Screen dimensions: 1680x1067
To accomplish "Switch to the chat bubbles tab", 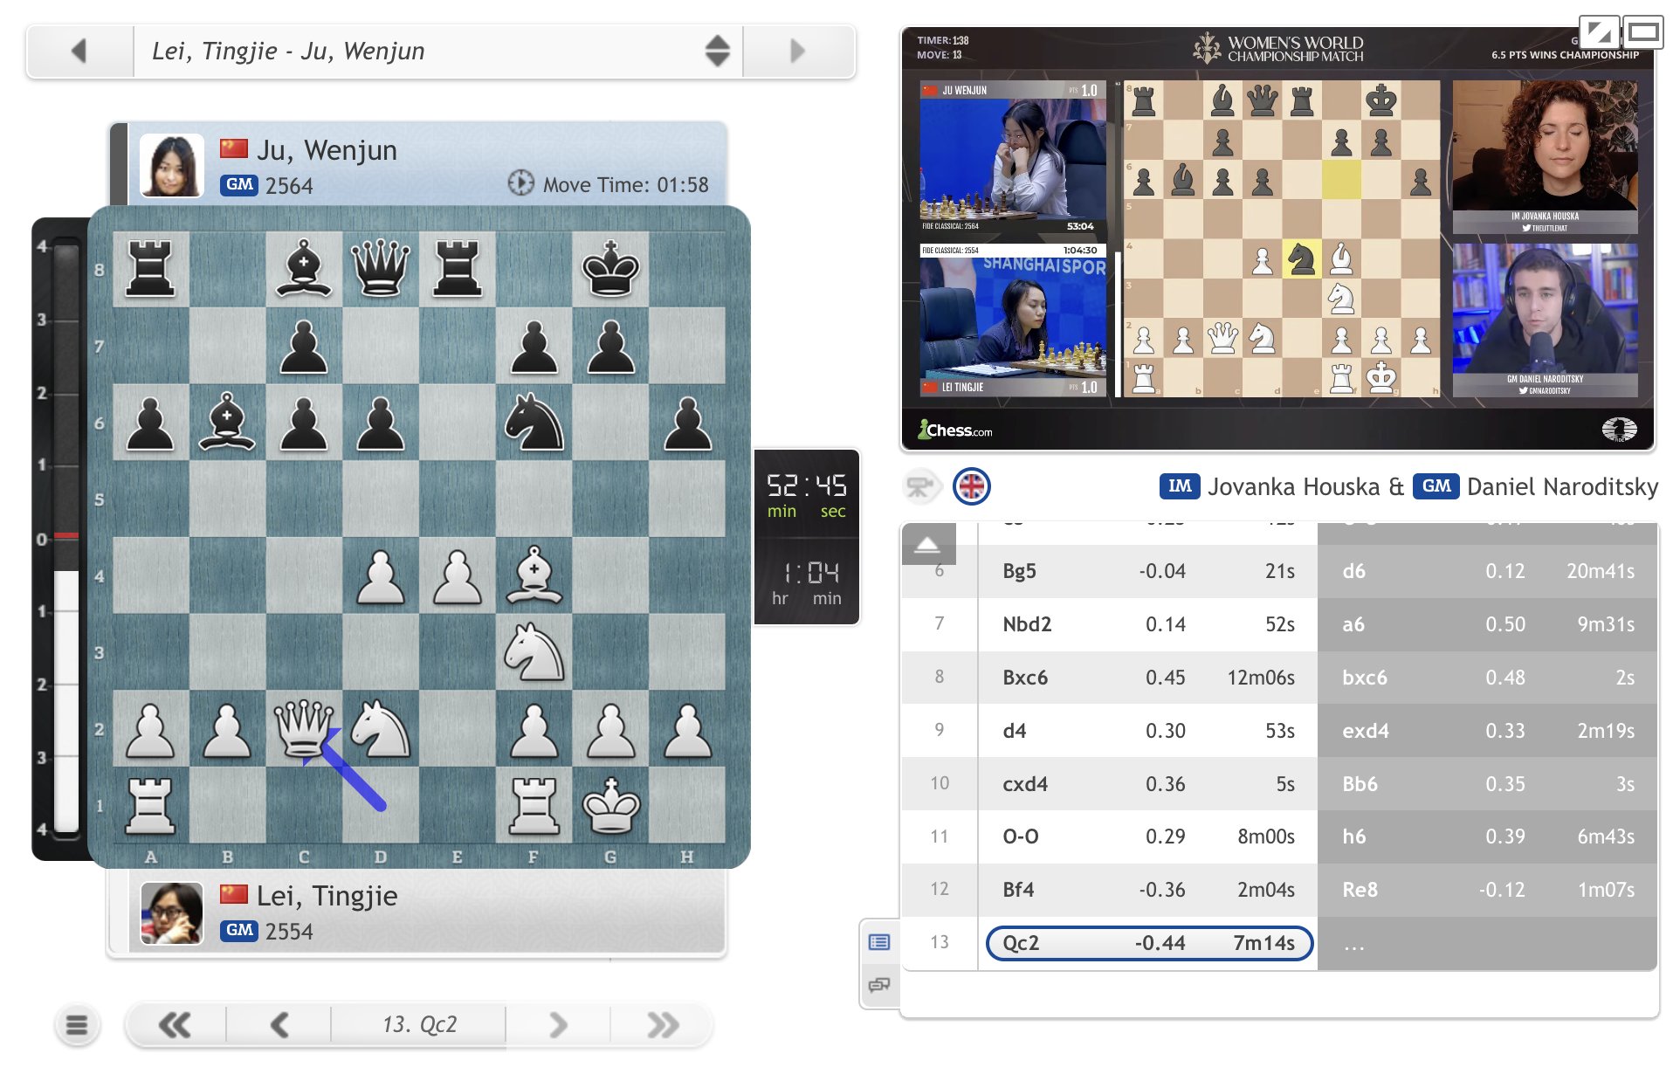I will click(x=879, y=983).
